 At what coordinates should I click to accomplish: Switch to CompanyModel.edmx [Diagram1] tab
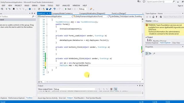tap(92, 13)
